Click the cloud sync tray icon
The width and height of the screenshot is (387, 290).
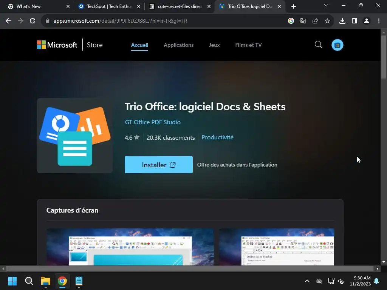(x=319, y=281)
